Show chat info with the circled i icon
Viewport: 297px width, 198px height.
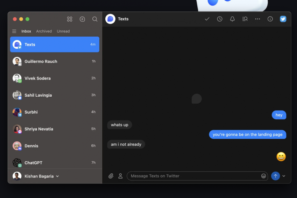pyautogui.click(x=270, y=19)
